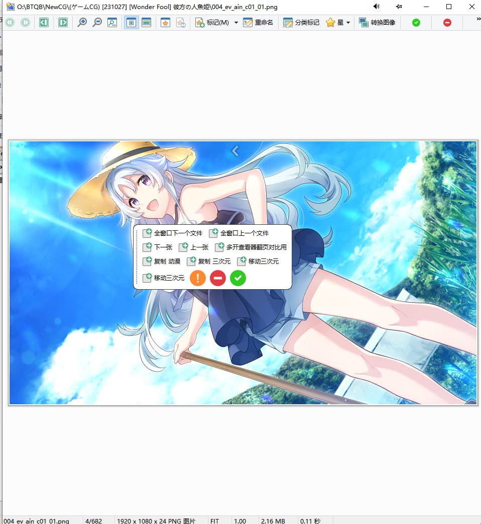Toggle the full-width window view mode button

pos(147,23)
